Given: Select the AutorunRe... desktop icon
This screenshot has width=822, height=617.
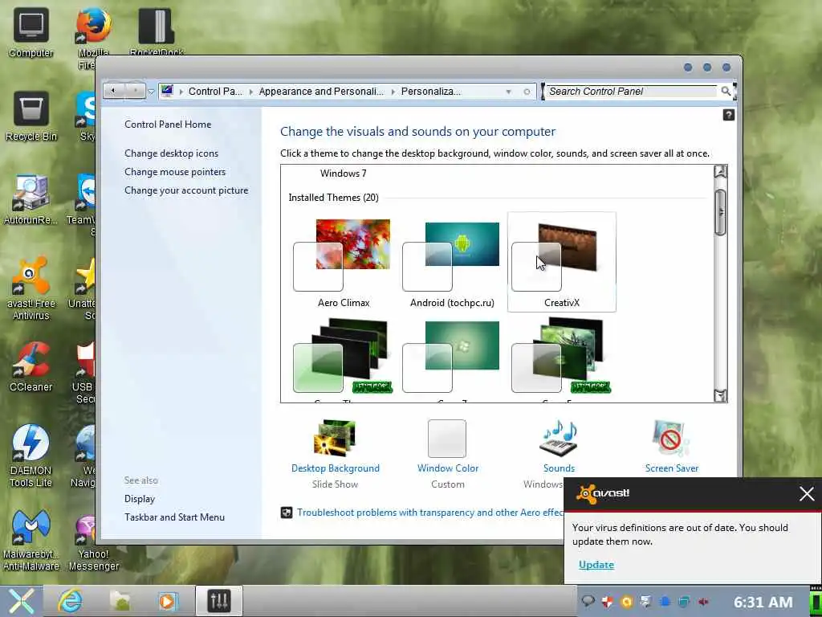Looking at the screenshot, I should (31, 200).
